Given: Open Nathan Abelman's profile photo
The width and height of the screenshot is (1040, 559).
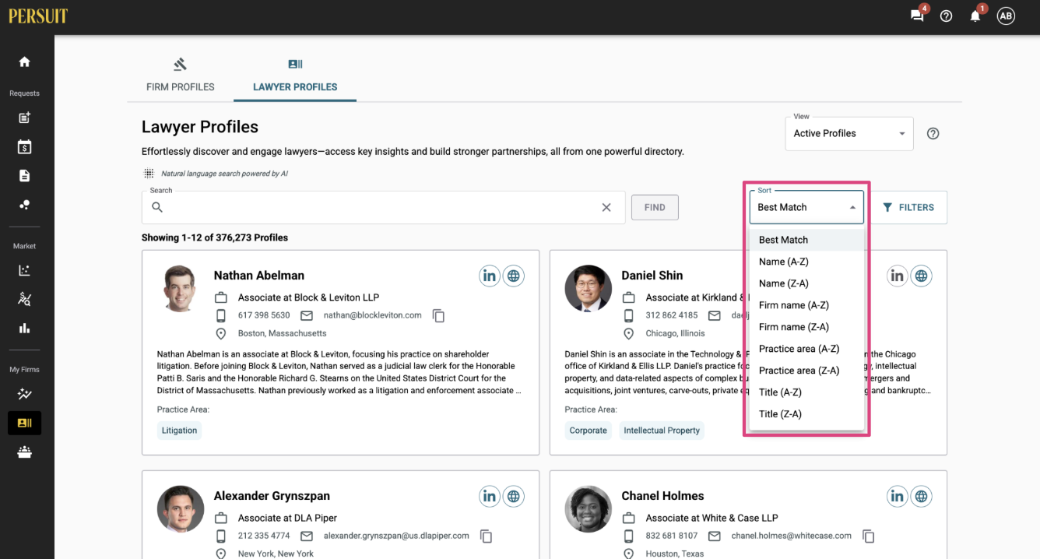Looking at the screenshot, I should 181,289.
